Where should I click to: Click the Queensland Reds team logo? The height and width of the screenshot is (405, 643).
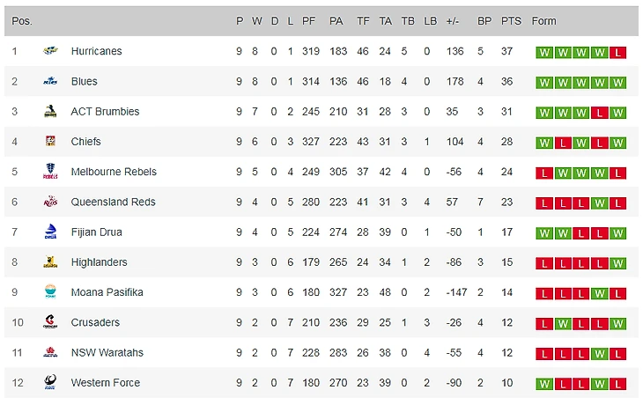pyautogui.click(x=50, y=202)
